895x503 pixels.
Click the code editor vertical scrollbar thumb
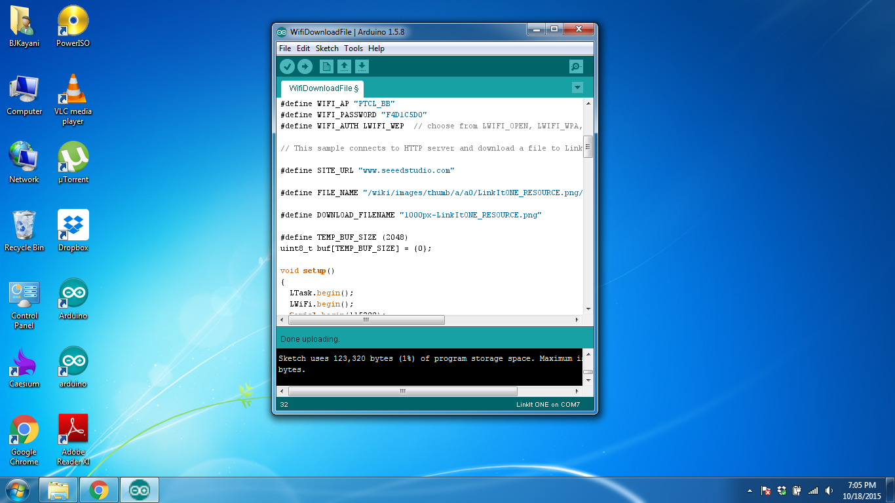pyautogui.click(x=588, y=146)
